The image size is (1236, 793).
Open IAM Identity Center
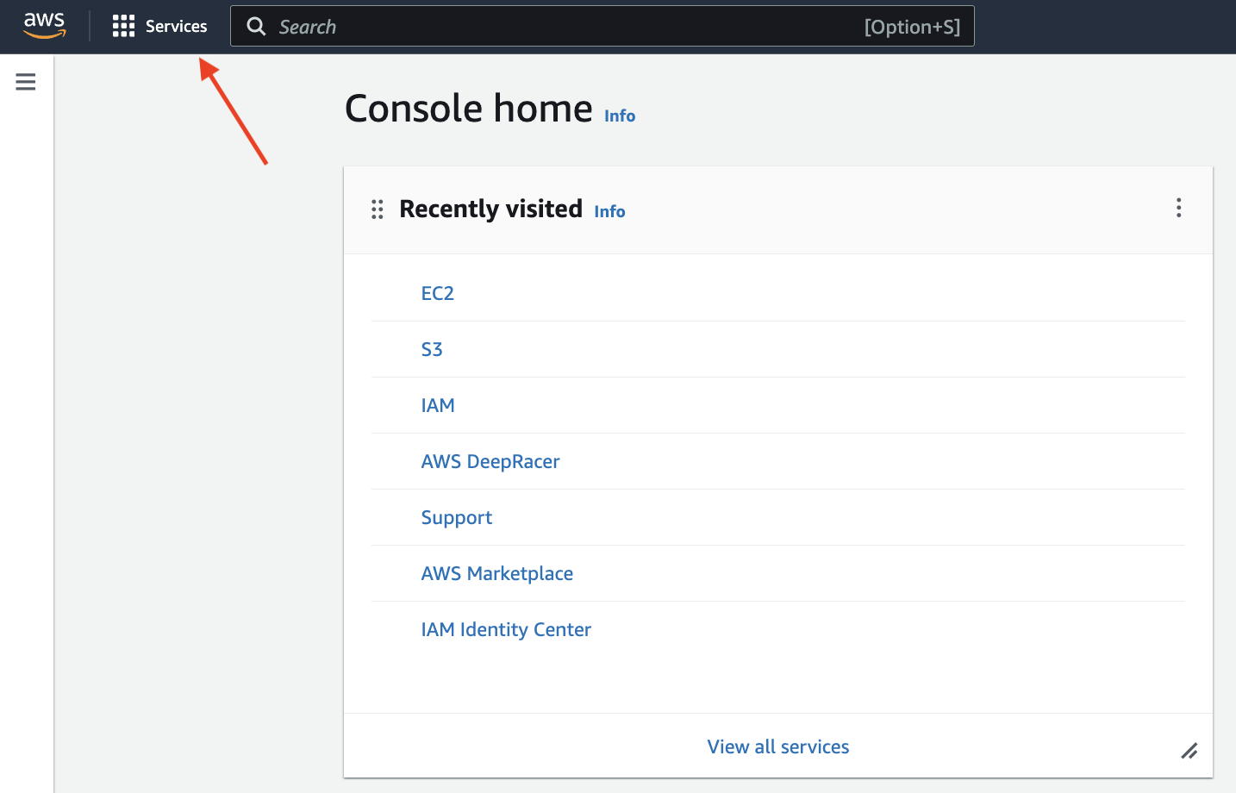tap(506, 629)
